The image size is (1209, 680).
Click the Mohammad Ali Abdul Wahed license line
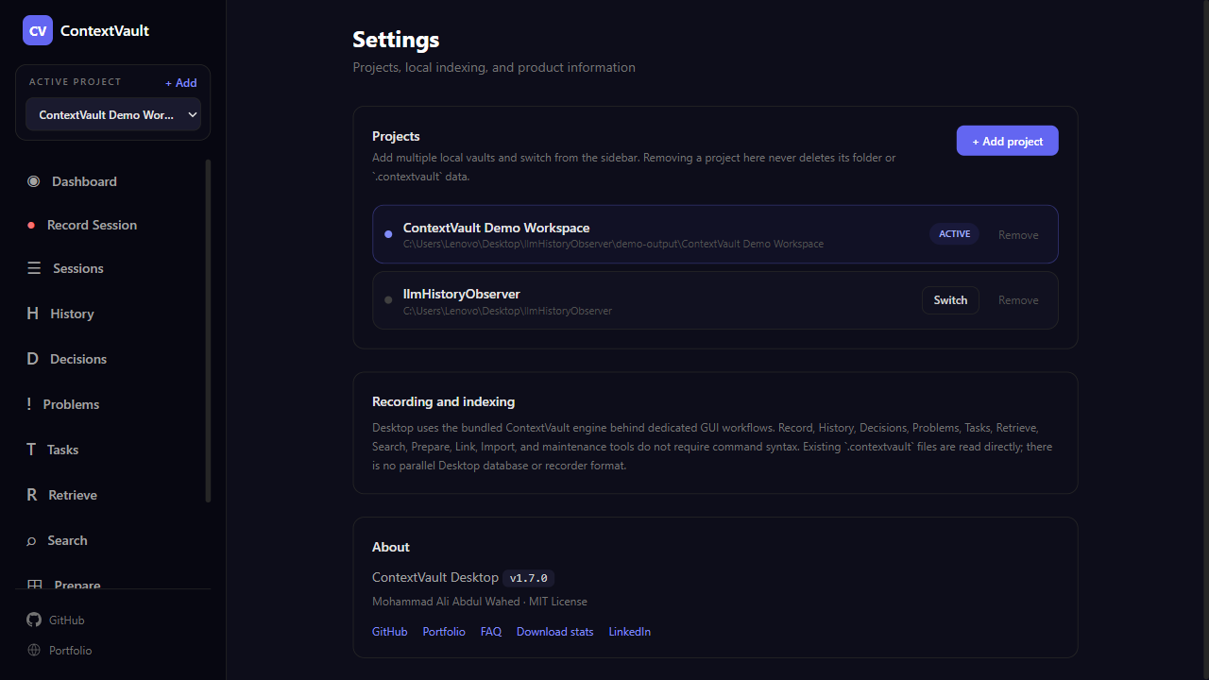click(480, 602)
